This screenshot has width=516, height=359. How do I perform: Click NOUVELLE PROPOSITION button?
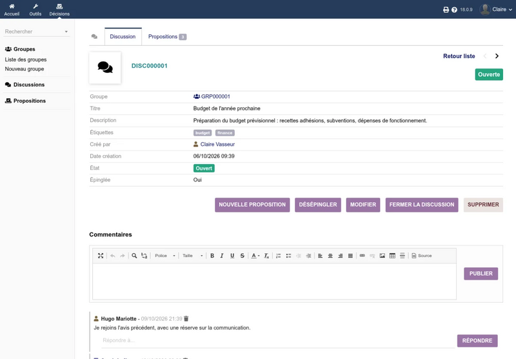[252, 205]
